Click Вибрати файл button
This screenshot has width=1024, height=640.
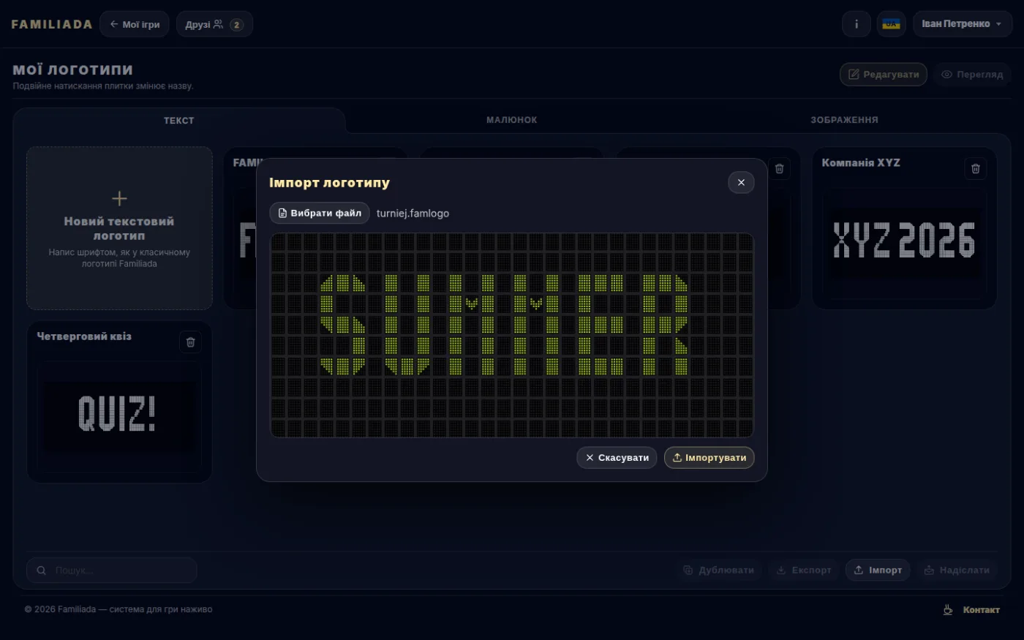tap(320, 213)
